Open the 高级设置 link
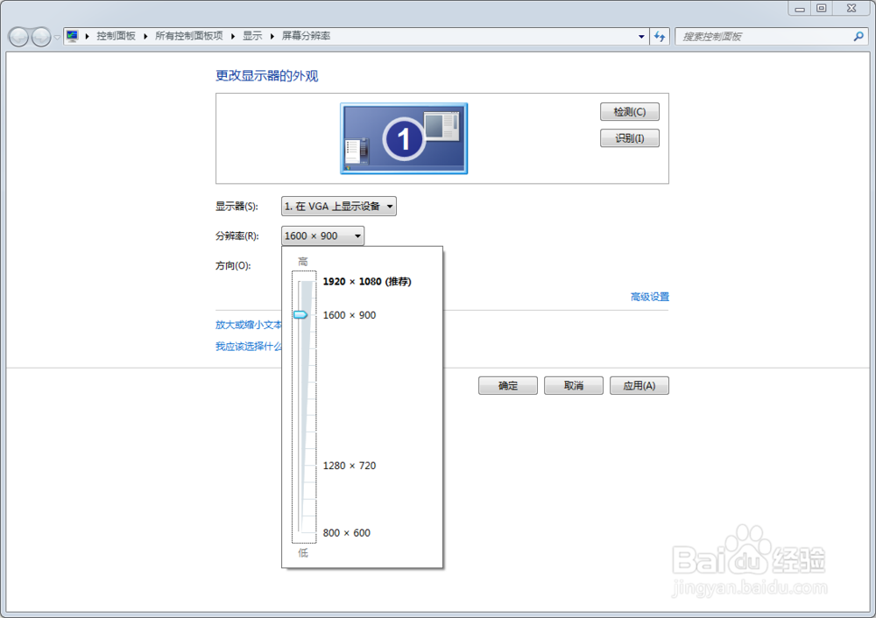Screen dimensions: 876x618 650,297
